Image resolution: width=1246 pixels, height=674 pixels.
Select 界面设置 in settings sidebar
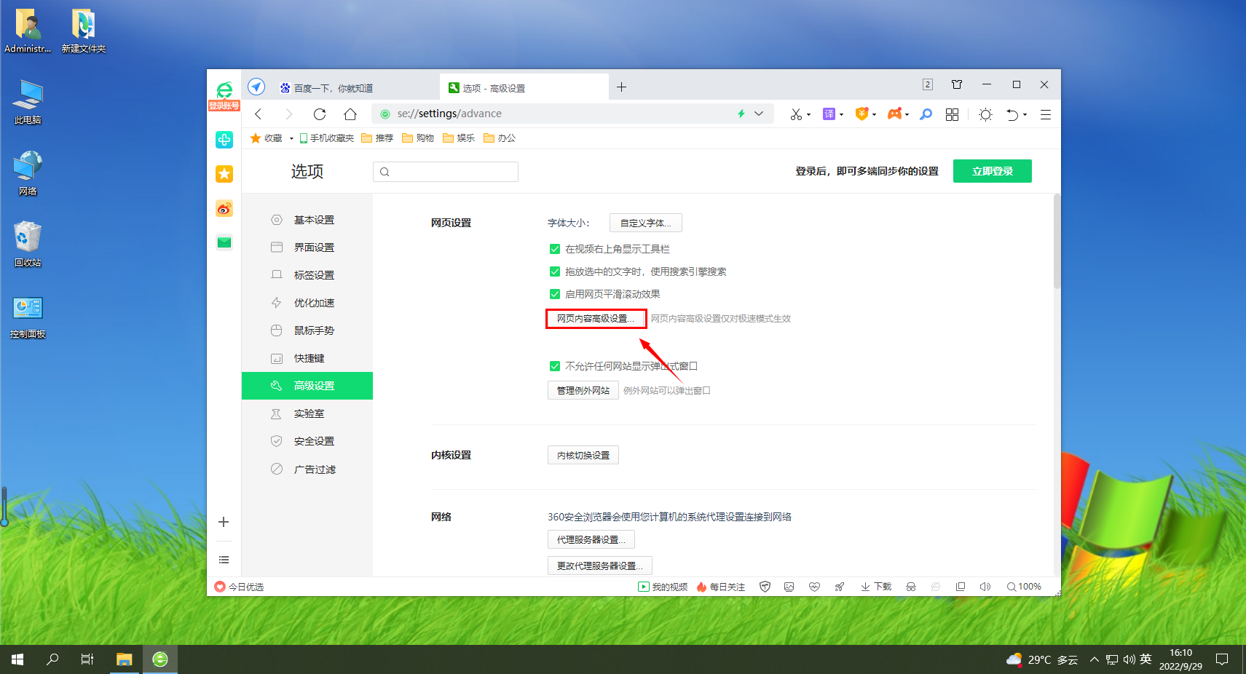(307, 247)
